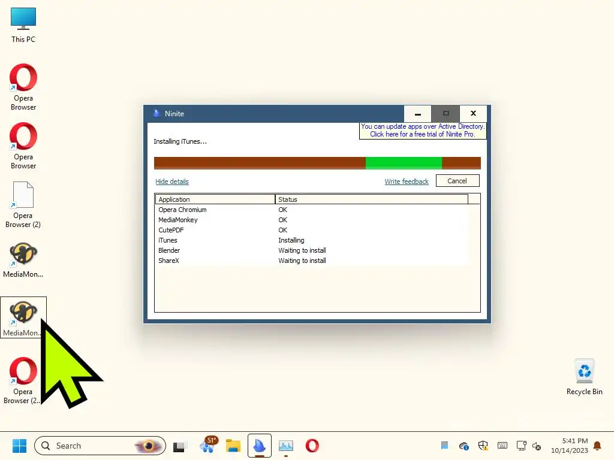Click the installation progress bar

point(317,163)
